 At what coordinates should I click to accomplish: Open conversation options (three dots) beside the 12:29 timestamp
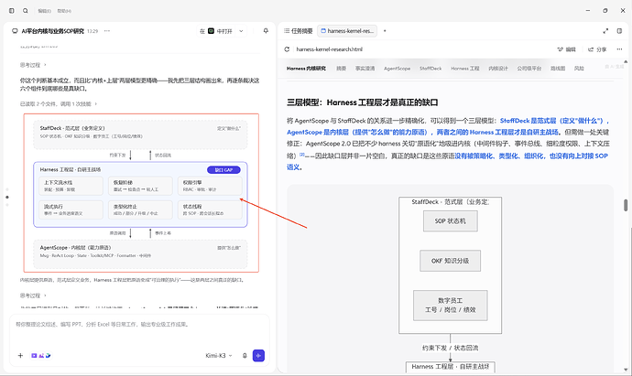pyautogui.click(x=107, y=31)
